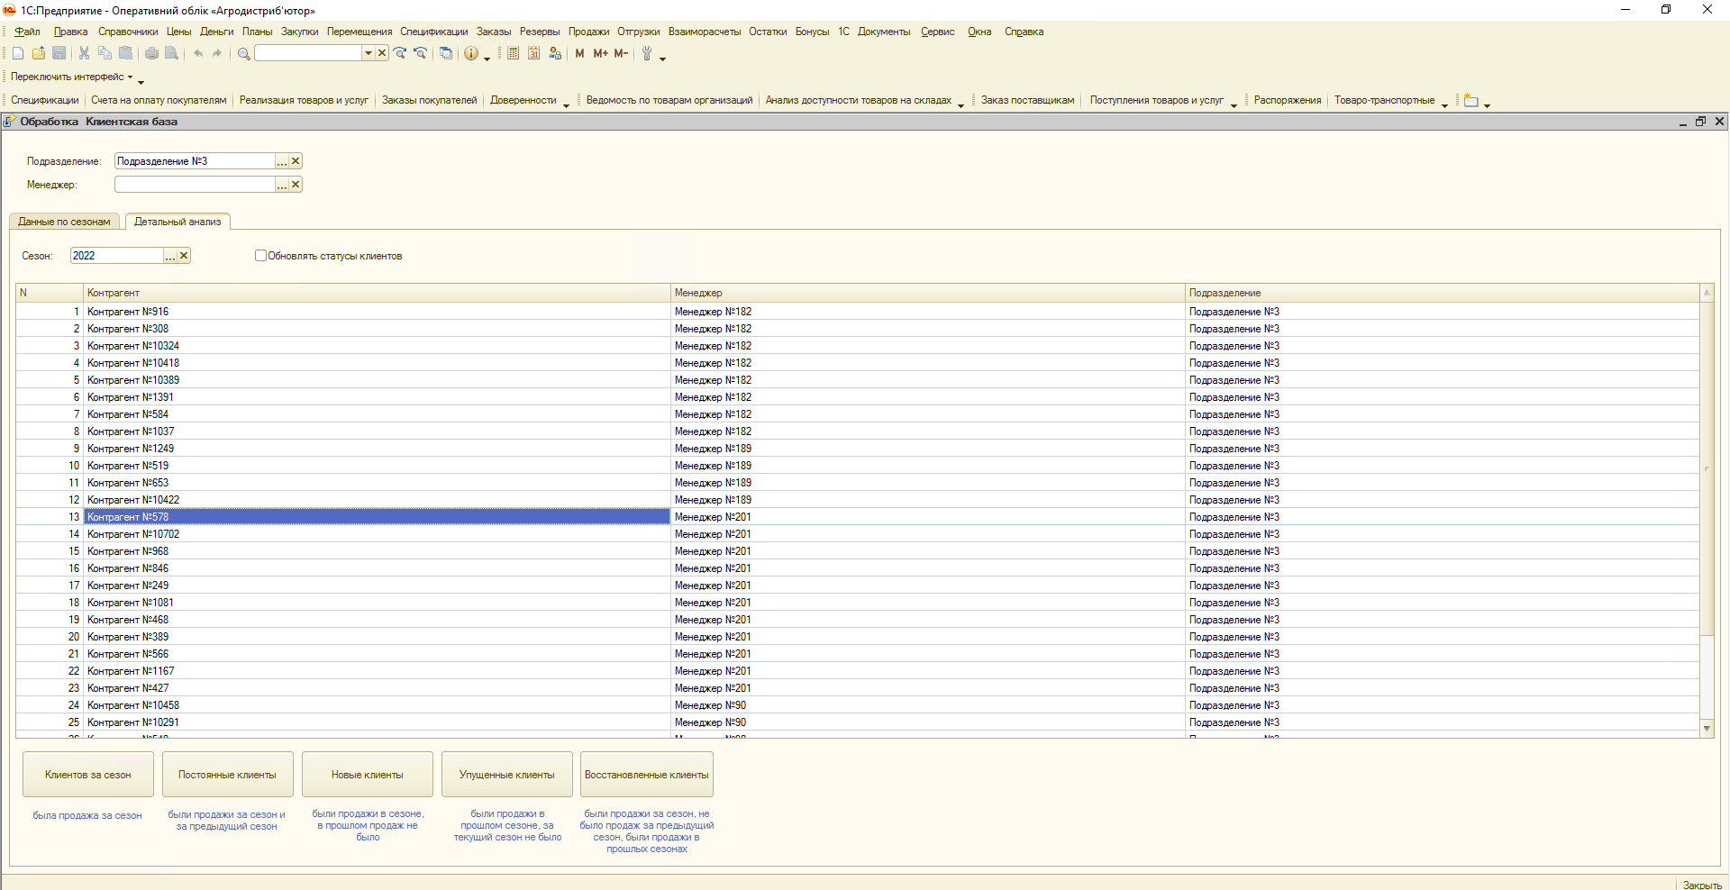Click the Open file folder icon
The image size is (1730, 890).
39,54
